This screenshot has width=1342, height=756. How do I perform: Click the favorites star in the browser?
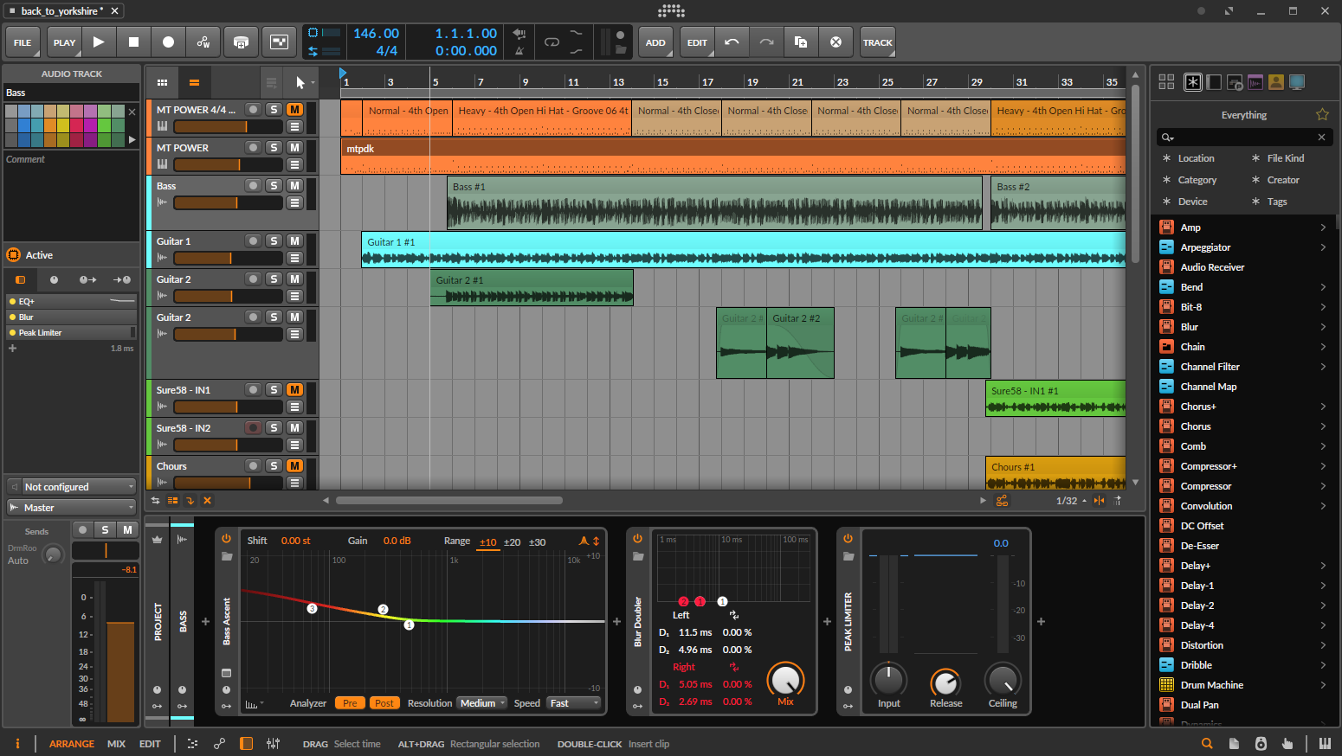point(1322,114)
